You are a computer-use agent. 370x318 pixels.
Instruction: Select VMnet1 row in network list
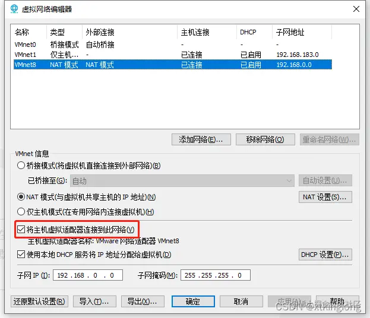click(172, 55)
